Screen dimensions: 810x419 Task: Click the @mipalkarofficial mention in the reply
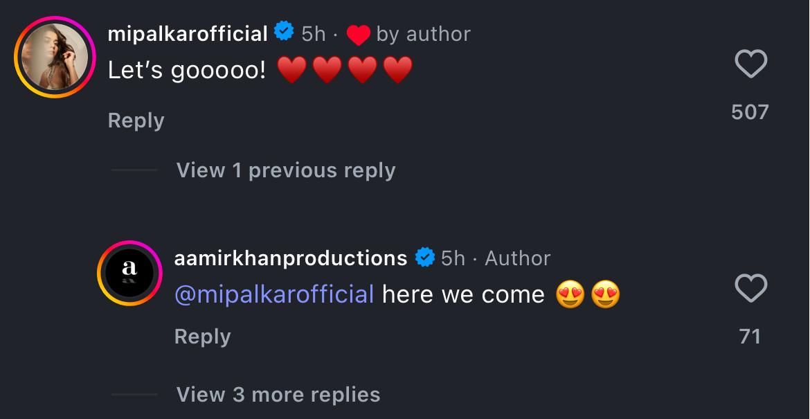coord(274,294)
